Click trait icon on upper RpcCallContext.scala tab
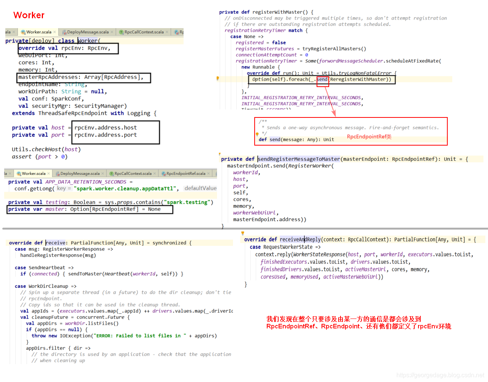This screenshot has height=382, width=488. click(x=122, y=32)
